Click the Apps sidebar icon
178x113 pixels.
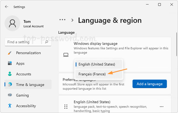coord(10,63)
